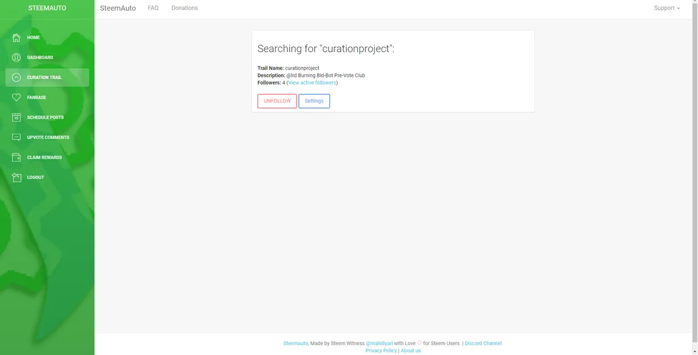This screenshot has width=698, height=355.
Task: Open the About us link
Action: [x=411, y=351]
